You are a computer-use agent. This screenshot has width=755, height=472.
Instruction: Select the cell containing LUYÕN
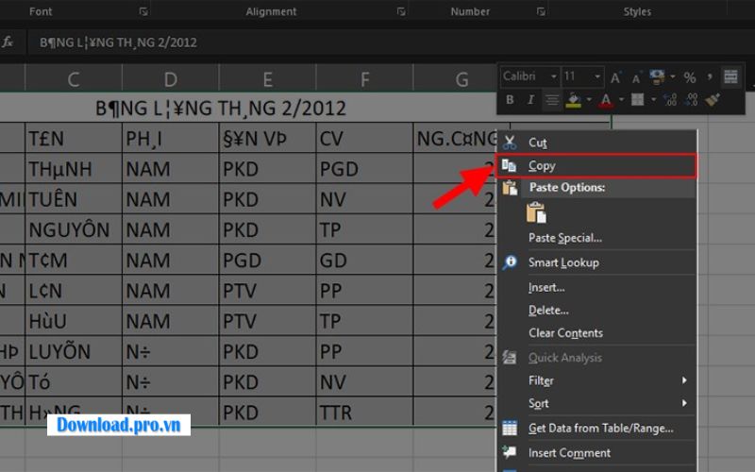(x=74, y=351)
